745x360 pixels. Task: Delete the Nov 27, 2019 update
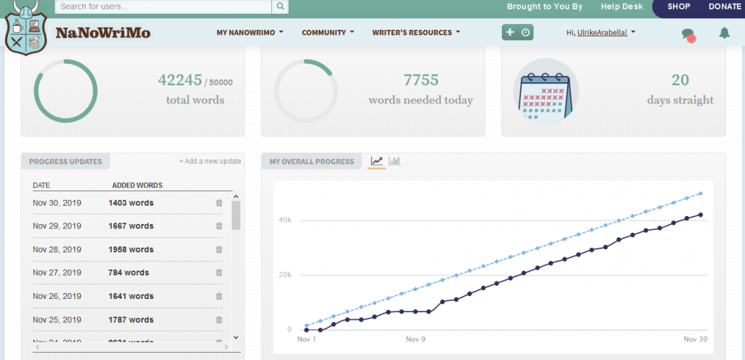click(219, 273)
